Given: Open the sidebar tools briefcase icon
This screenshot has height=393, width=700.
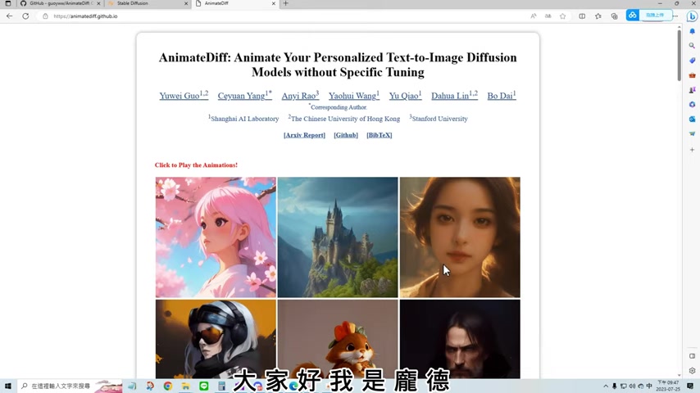Looking at the screenshot, I should [x=692, y=75].
